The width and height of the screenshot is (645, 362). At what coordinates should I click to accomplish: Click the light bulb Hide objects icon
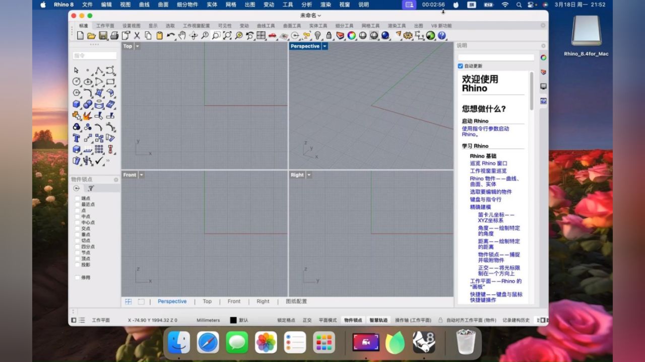pyautogui.click(x=317, y=35)
